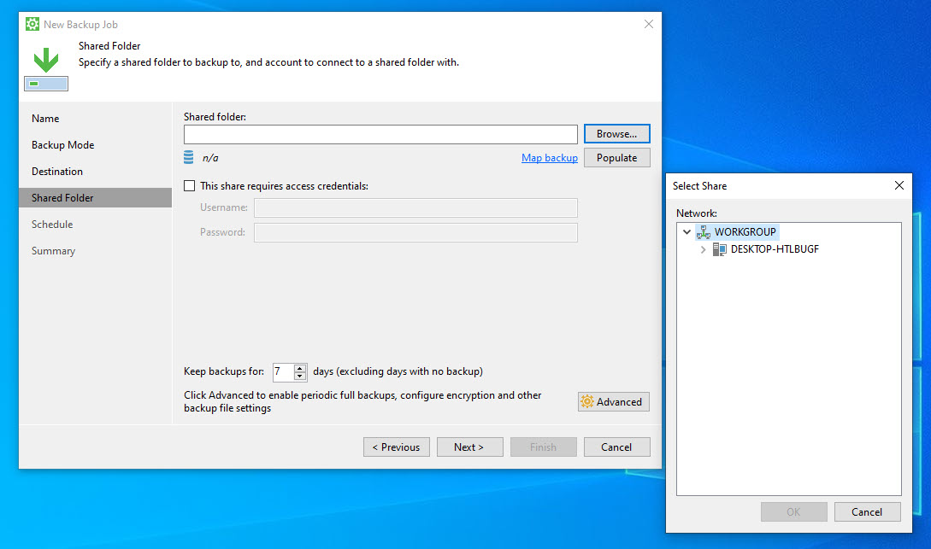
Task: Click the blue database repository icon
Action: [188, 157]
